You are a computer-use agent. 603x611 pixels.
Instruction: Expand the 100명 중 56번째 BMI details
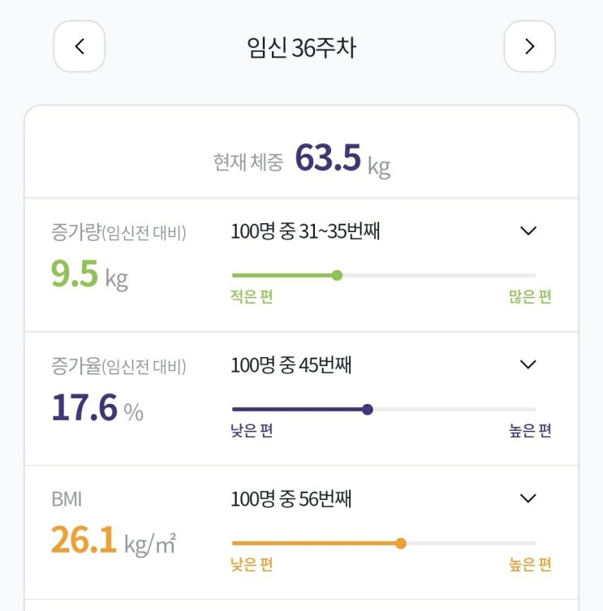pyautogui.click(x=528, y=498)
